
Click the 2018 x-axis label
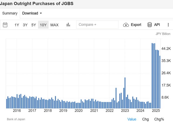tap(48, 111)
